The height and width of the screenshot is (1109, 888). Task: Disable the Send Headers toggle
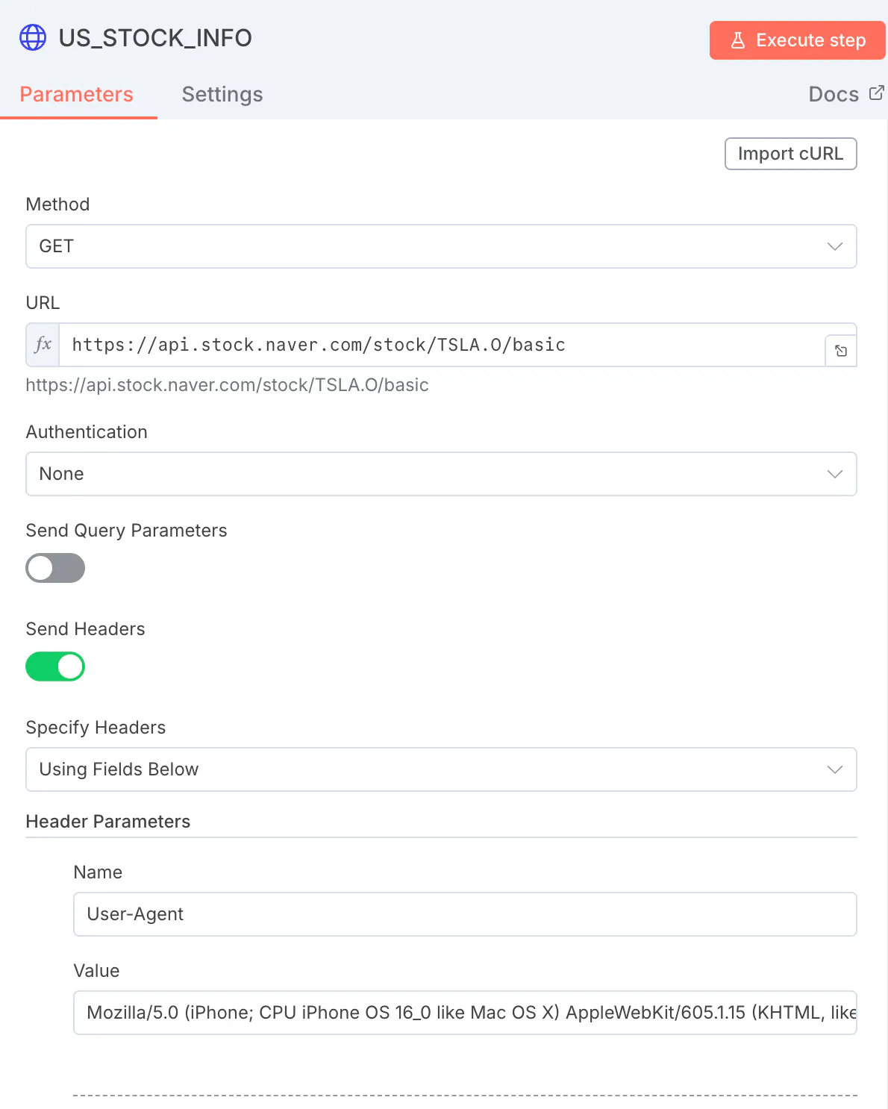55,666
